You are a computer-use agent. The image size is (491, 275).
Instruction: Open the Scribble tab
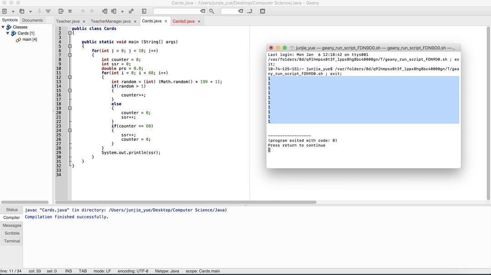tap(12, 233)
